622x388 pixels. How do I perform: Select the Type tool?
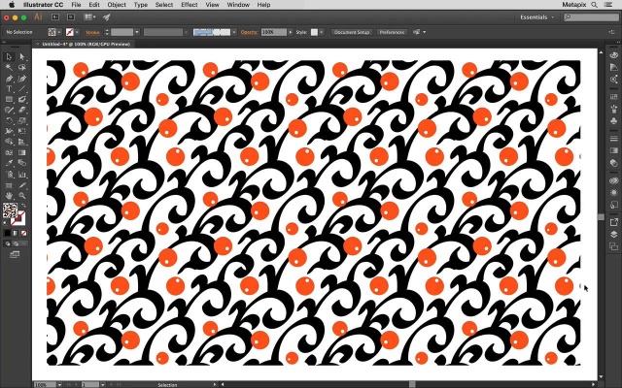(x=9, y=89)
